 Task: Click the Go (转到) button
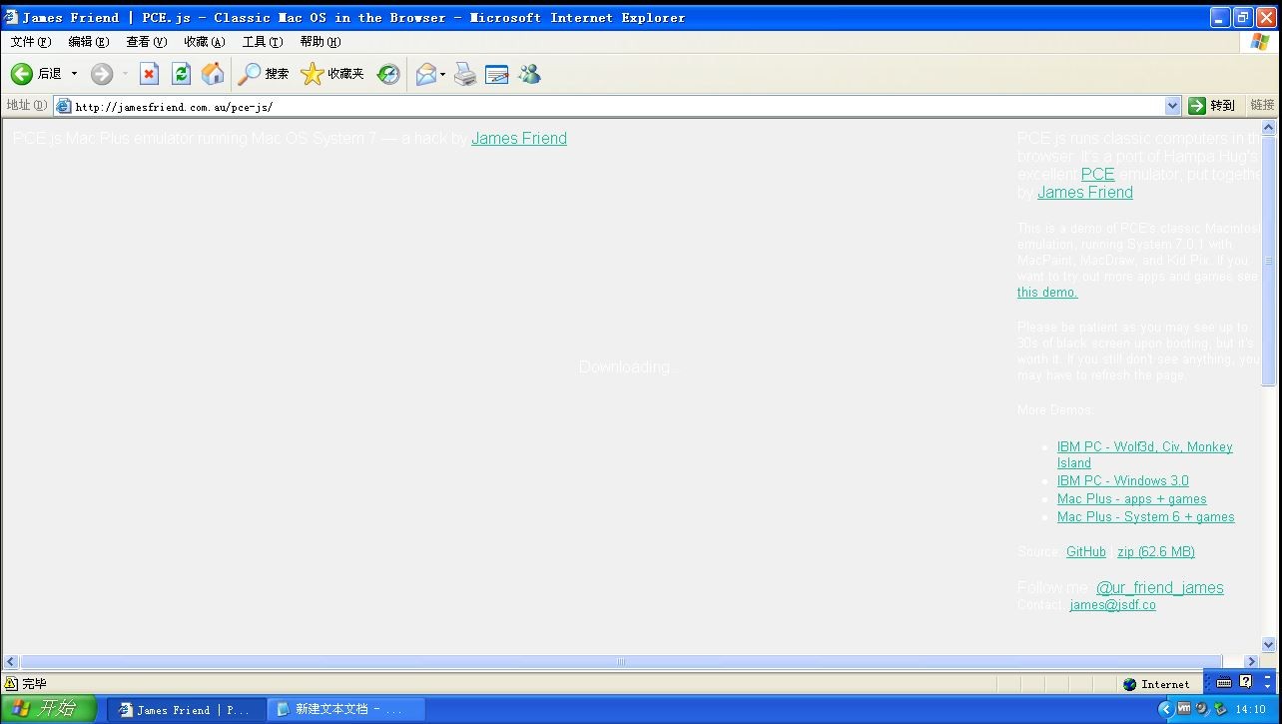(x=1212, y=106)
